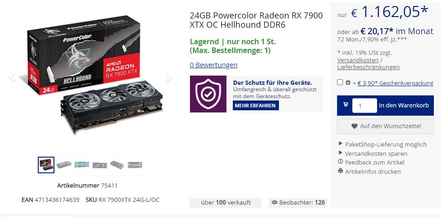
Task: Click the gift icon beside Geschenkverpackung
Action: pos(348,82)
